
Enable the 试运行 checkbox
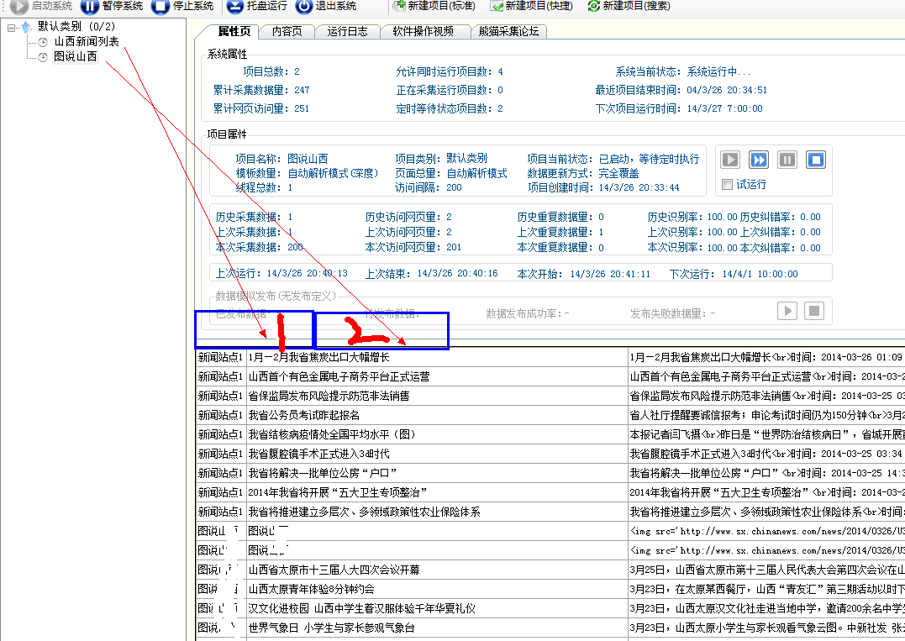[729, 185]
